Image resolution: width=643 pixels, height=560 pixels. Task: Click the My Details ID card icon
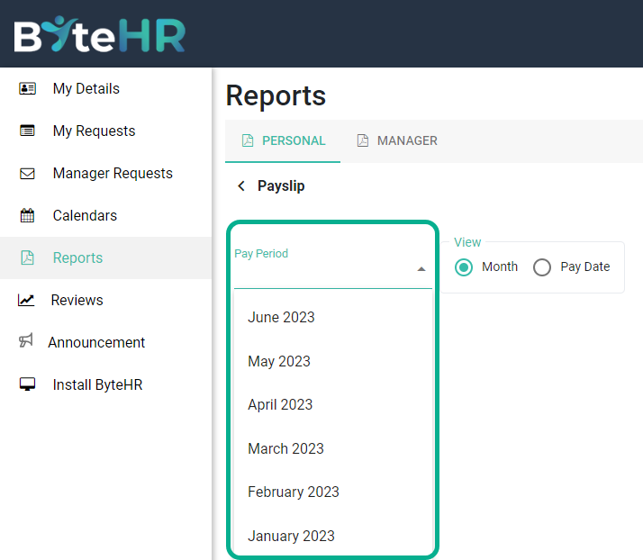(28, 88)
